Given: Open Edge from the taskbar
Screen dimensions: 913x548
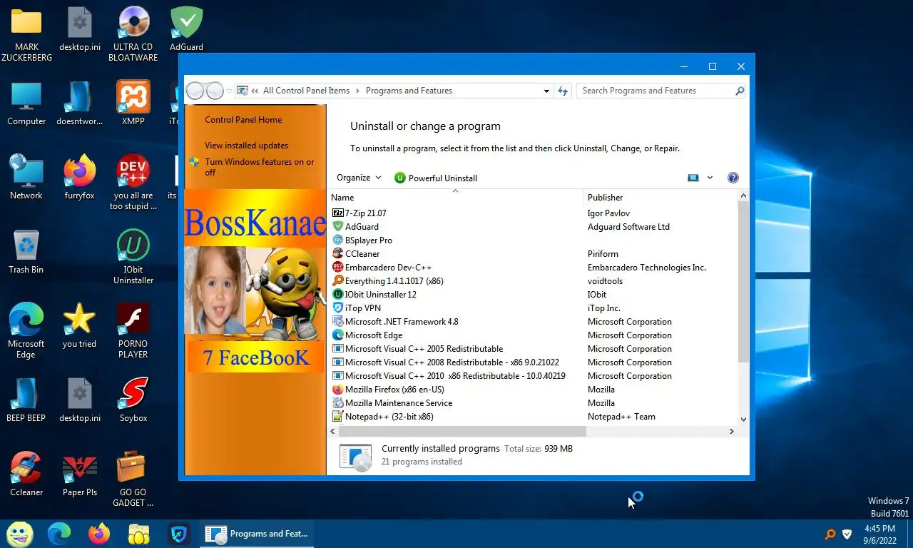Looking at the screenshot, I should click(59, 534).
